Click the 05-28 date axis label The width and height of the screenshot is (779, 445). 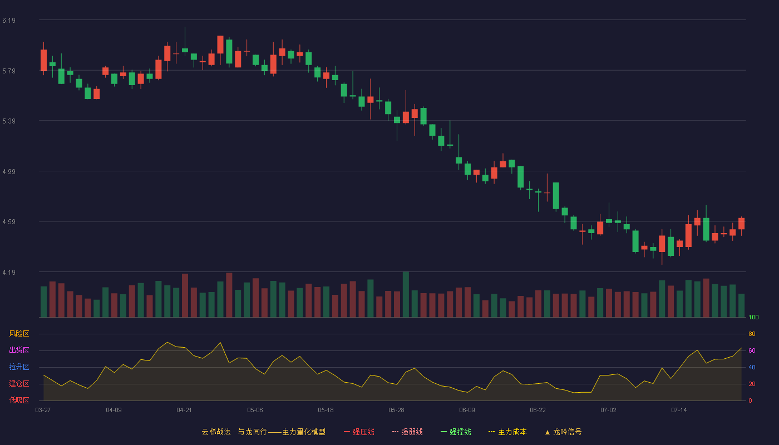pyautogui.click(x=396, y=410)
